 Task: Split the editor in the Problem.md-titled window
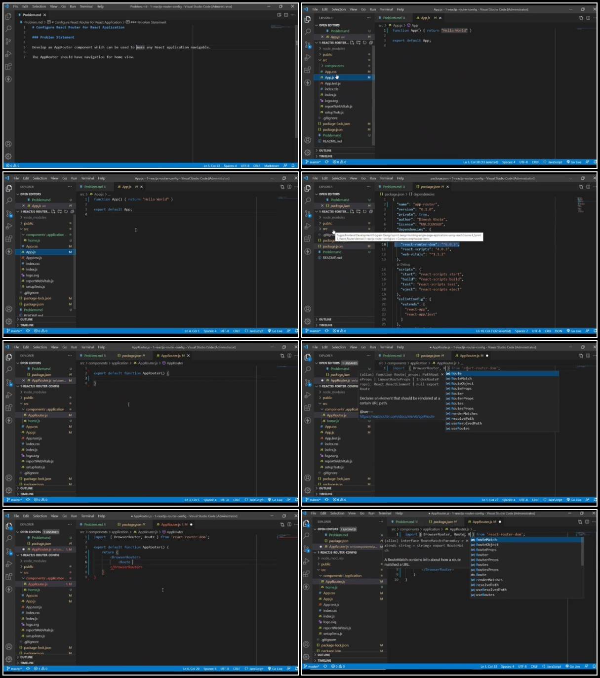point(285,15)
